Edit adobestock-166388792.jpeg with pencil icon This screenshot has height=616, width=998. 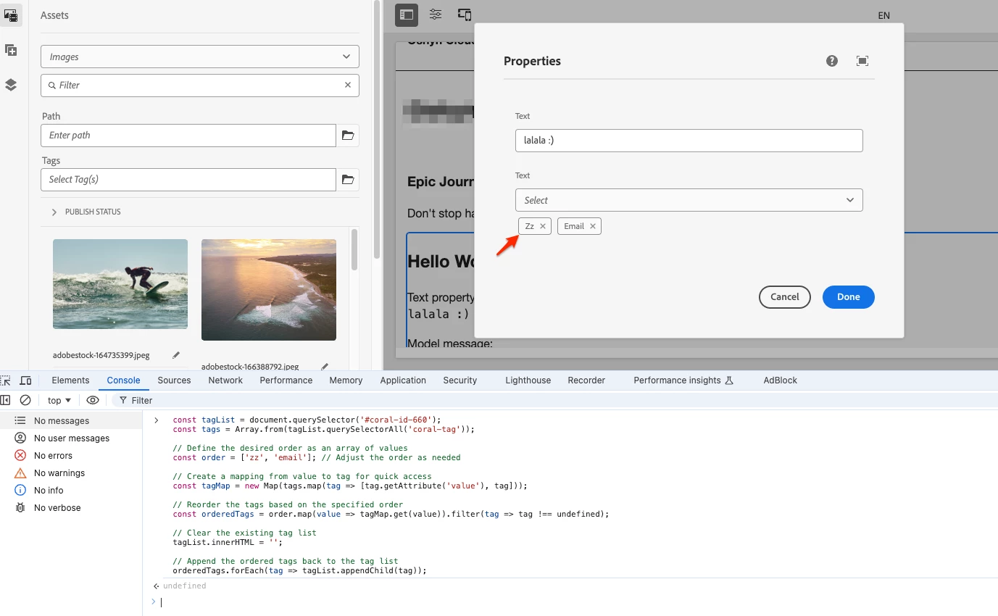click(325, 367)
